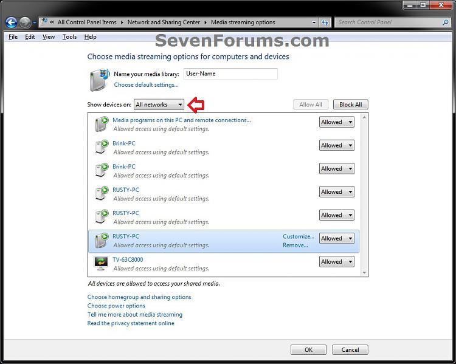Image resolution: width=456 pixels, height=364 pixels.
Task: Open Choose homegroup and sharing options
Action: pos(139,297)
